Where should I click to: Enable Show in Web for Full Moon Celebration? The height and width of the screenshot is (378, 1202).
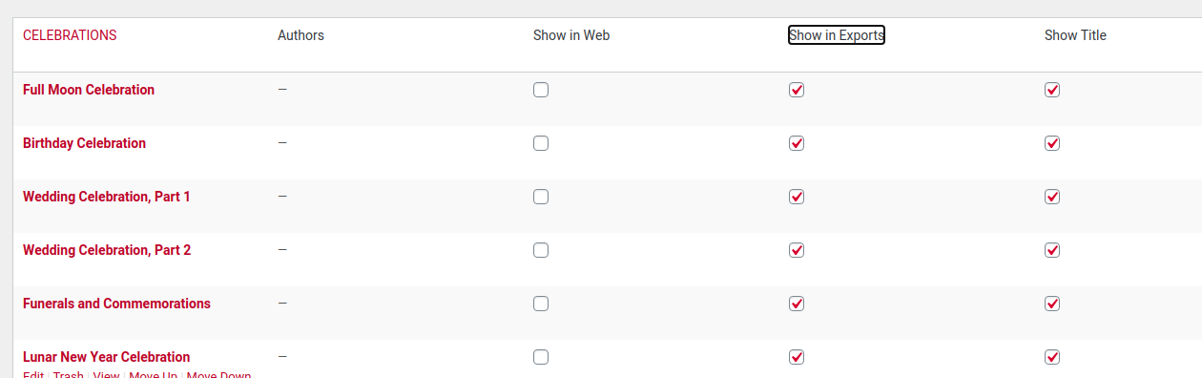(541, 90)
